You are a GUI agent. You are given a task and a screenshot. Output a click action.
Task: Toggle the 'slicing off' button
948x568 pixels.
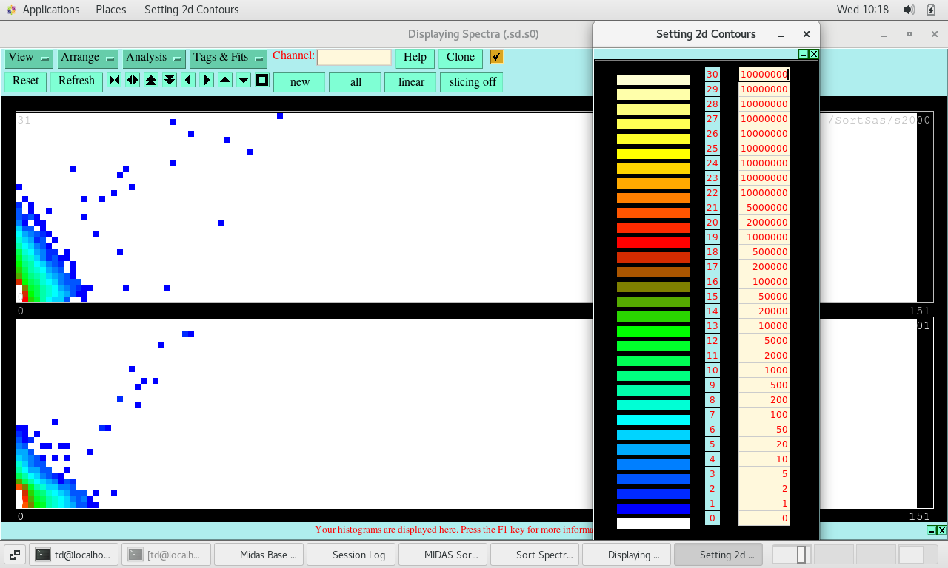point(472,82)
